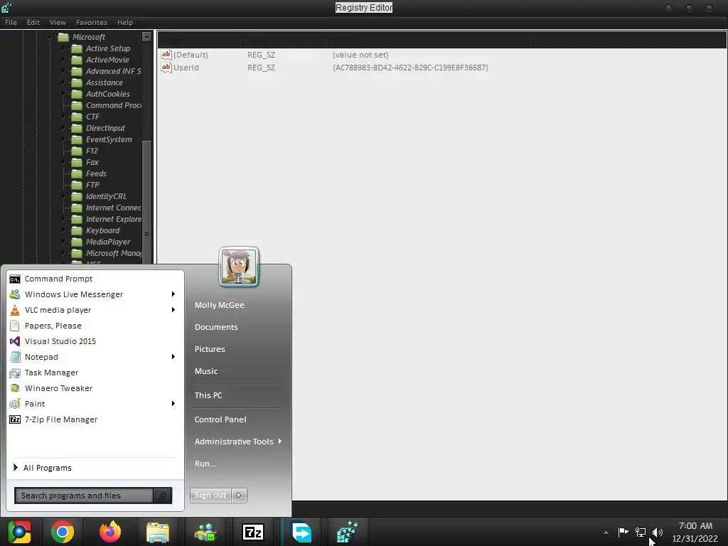This screenshot has height=546, width=728.
Task: Click the blue arrow app on taskbar
Action: (x=301, y=532)
